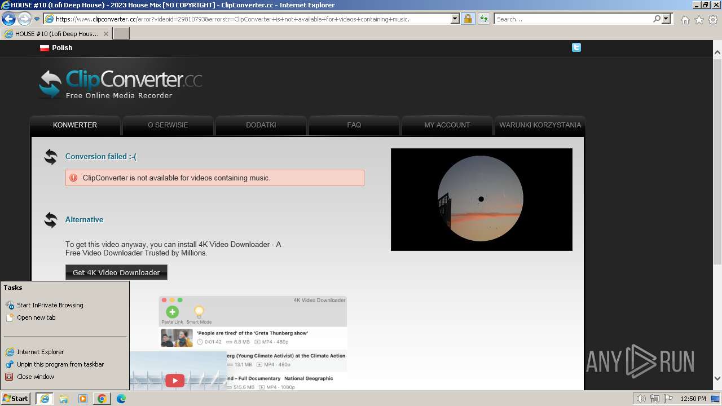Click the browser Search box

(573, 19)
